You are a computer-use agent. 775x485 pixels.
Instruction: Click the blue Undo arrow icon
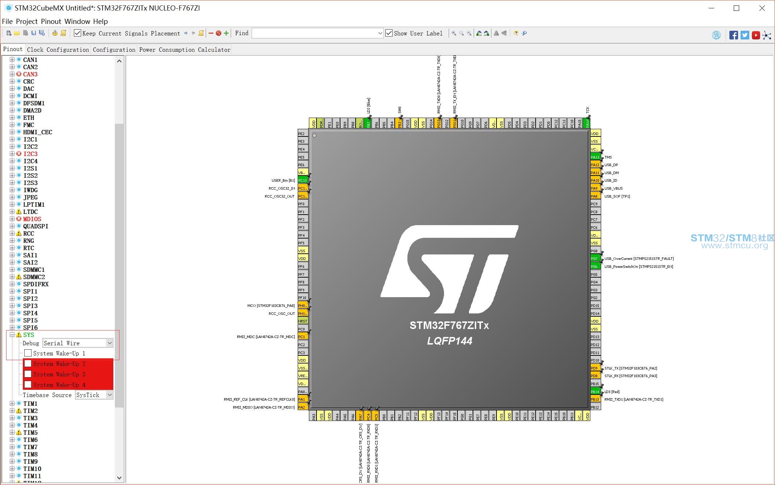point(186,33)
